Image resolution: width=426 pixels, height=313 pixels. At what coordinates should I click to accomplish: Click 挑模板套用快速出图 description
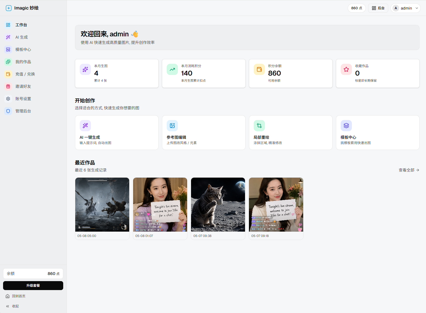click(x=356, y=143)
